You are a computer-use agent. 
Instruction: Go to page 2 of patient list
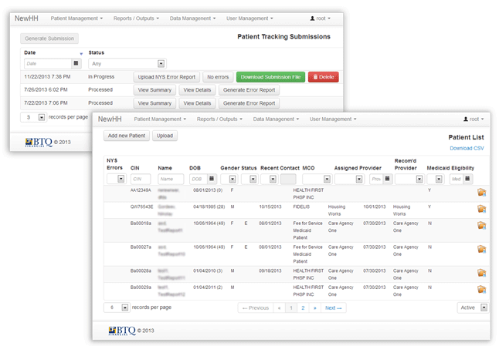[x=303, y=307]
